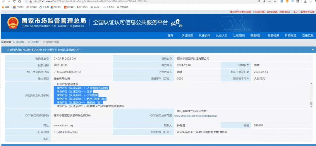Open the favorites dropdown arrow
Image resolution: width=316 pixels, height=146 pixels.
point(11,7)
